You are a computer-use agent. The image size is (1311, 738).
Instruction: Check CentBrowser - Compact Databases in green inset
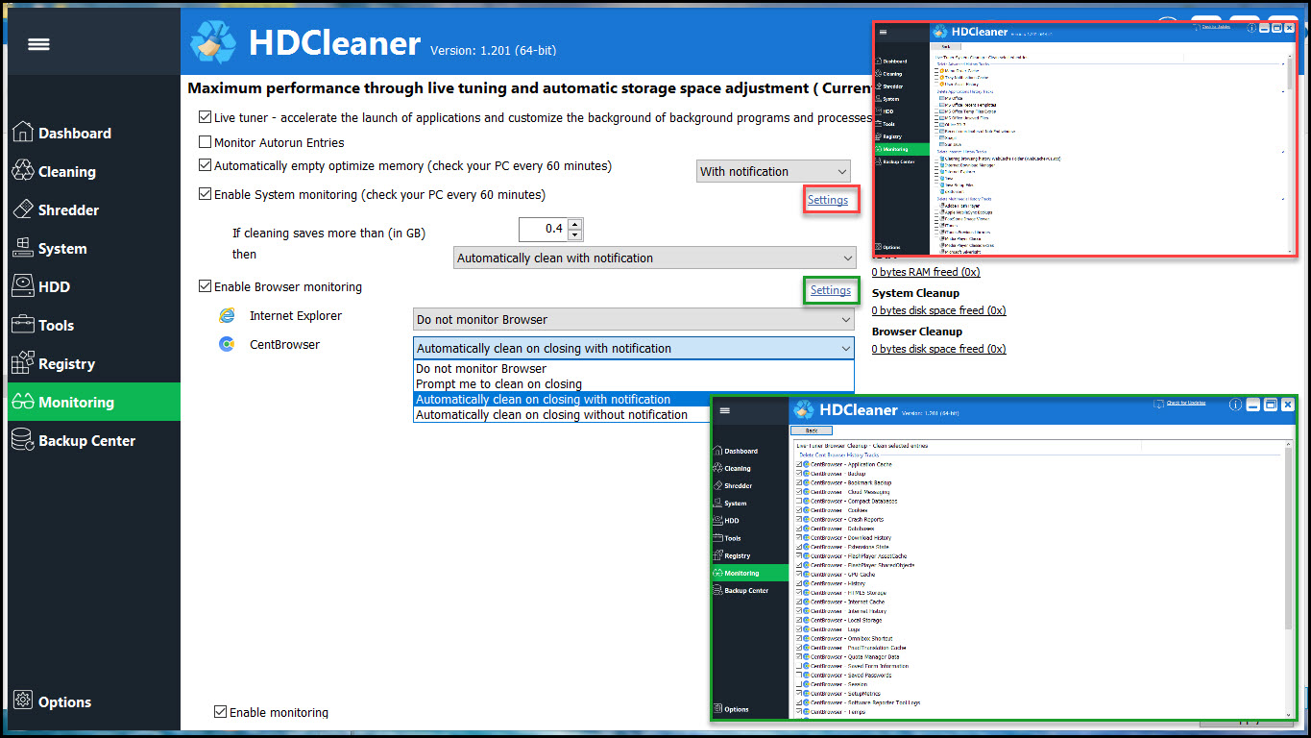pos(799,501)
